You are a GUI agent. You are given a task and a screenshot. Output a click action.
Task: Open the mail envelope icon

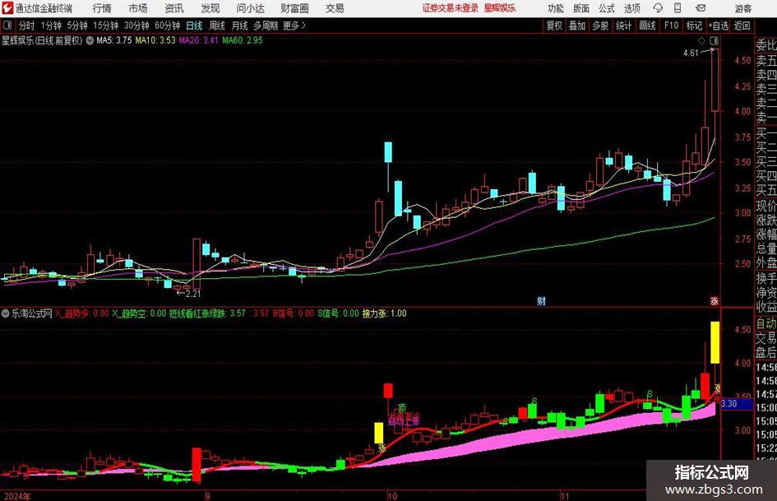701,8
